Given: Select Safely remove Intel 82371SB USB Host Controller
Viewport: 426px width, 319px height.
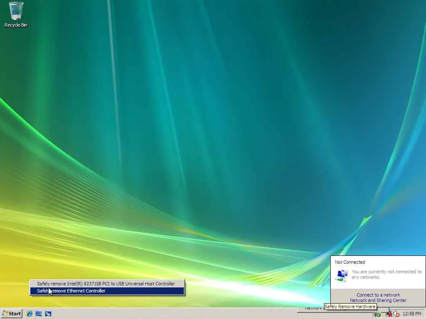Looking at the screenshot, I should [x=107, y=284].
